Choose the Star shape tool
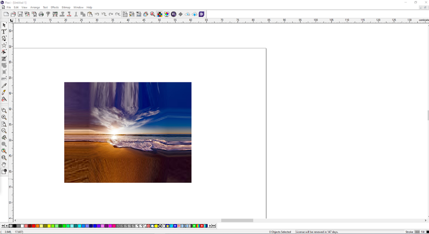 pyautogui.click(x=4, y=45)
